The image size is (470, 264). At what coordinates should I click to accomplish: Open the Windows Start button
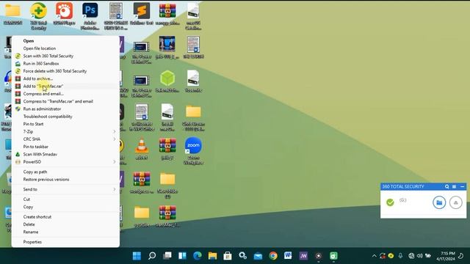[x=137, y=256]
